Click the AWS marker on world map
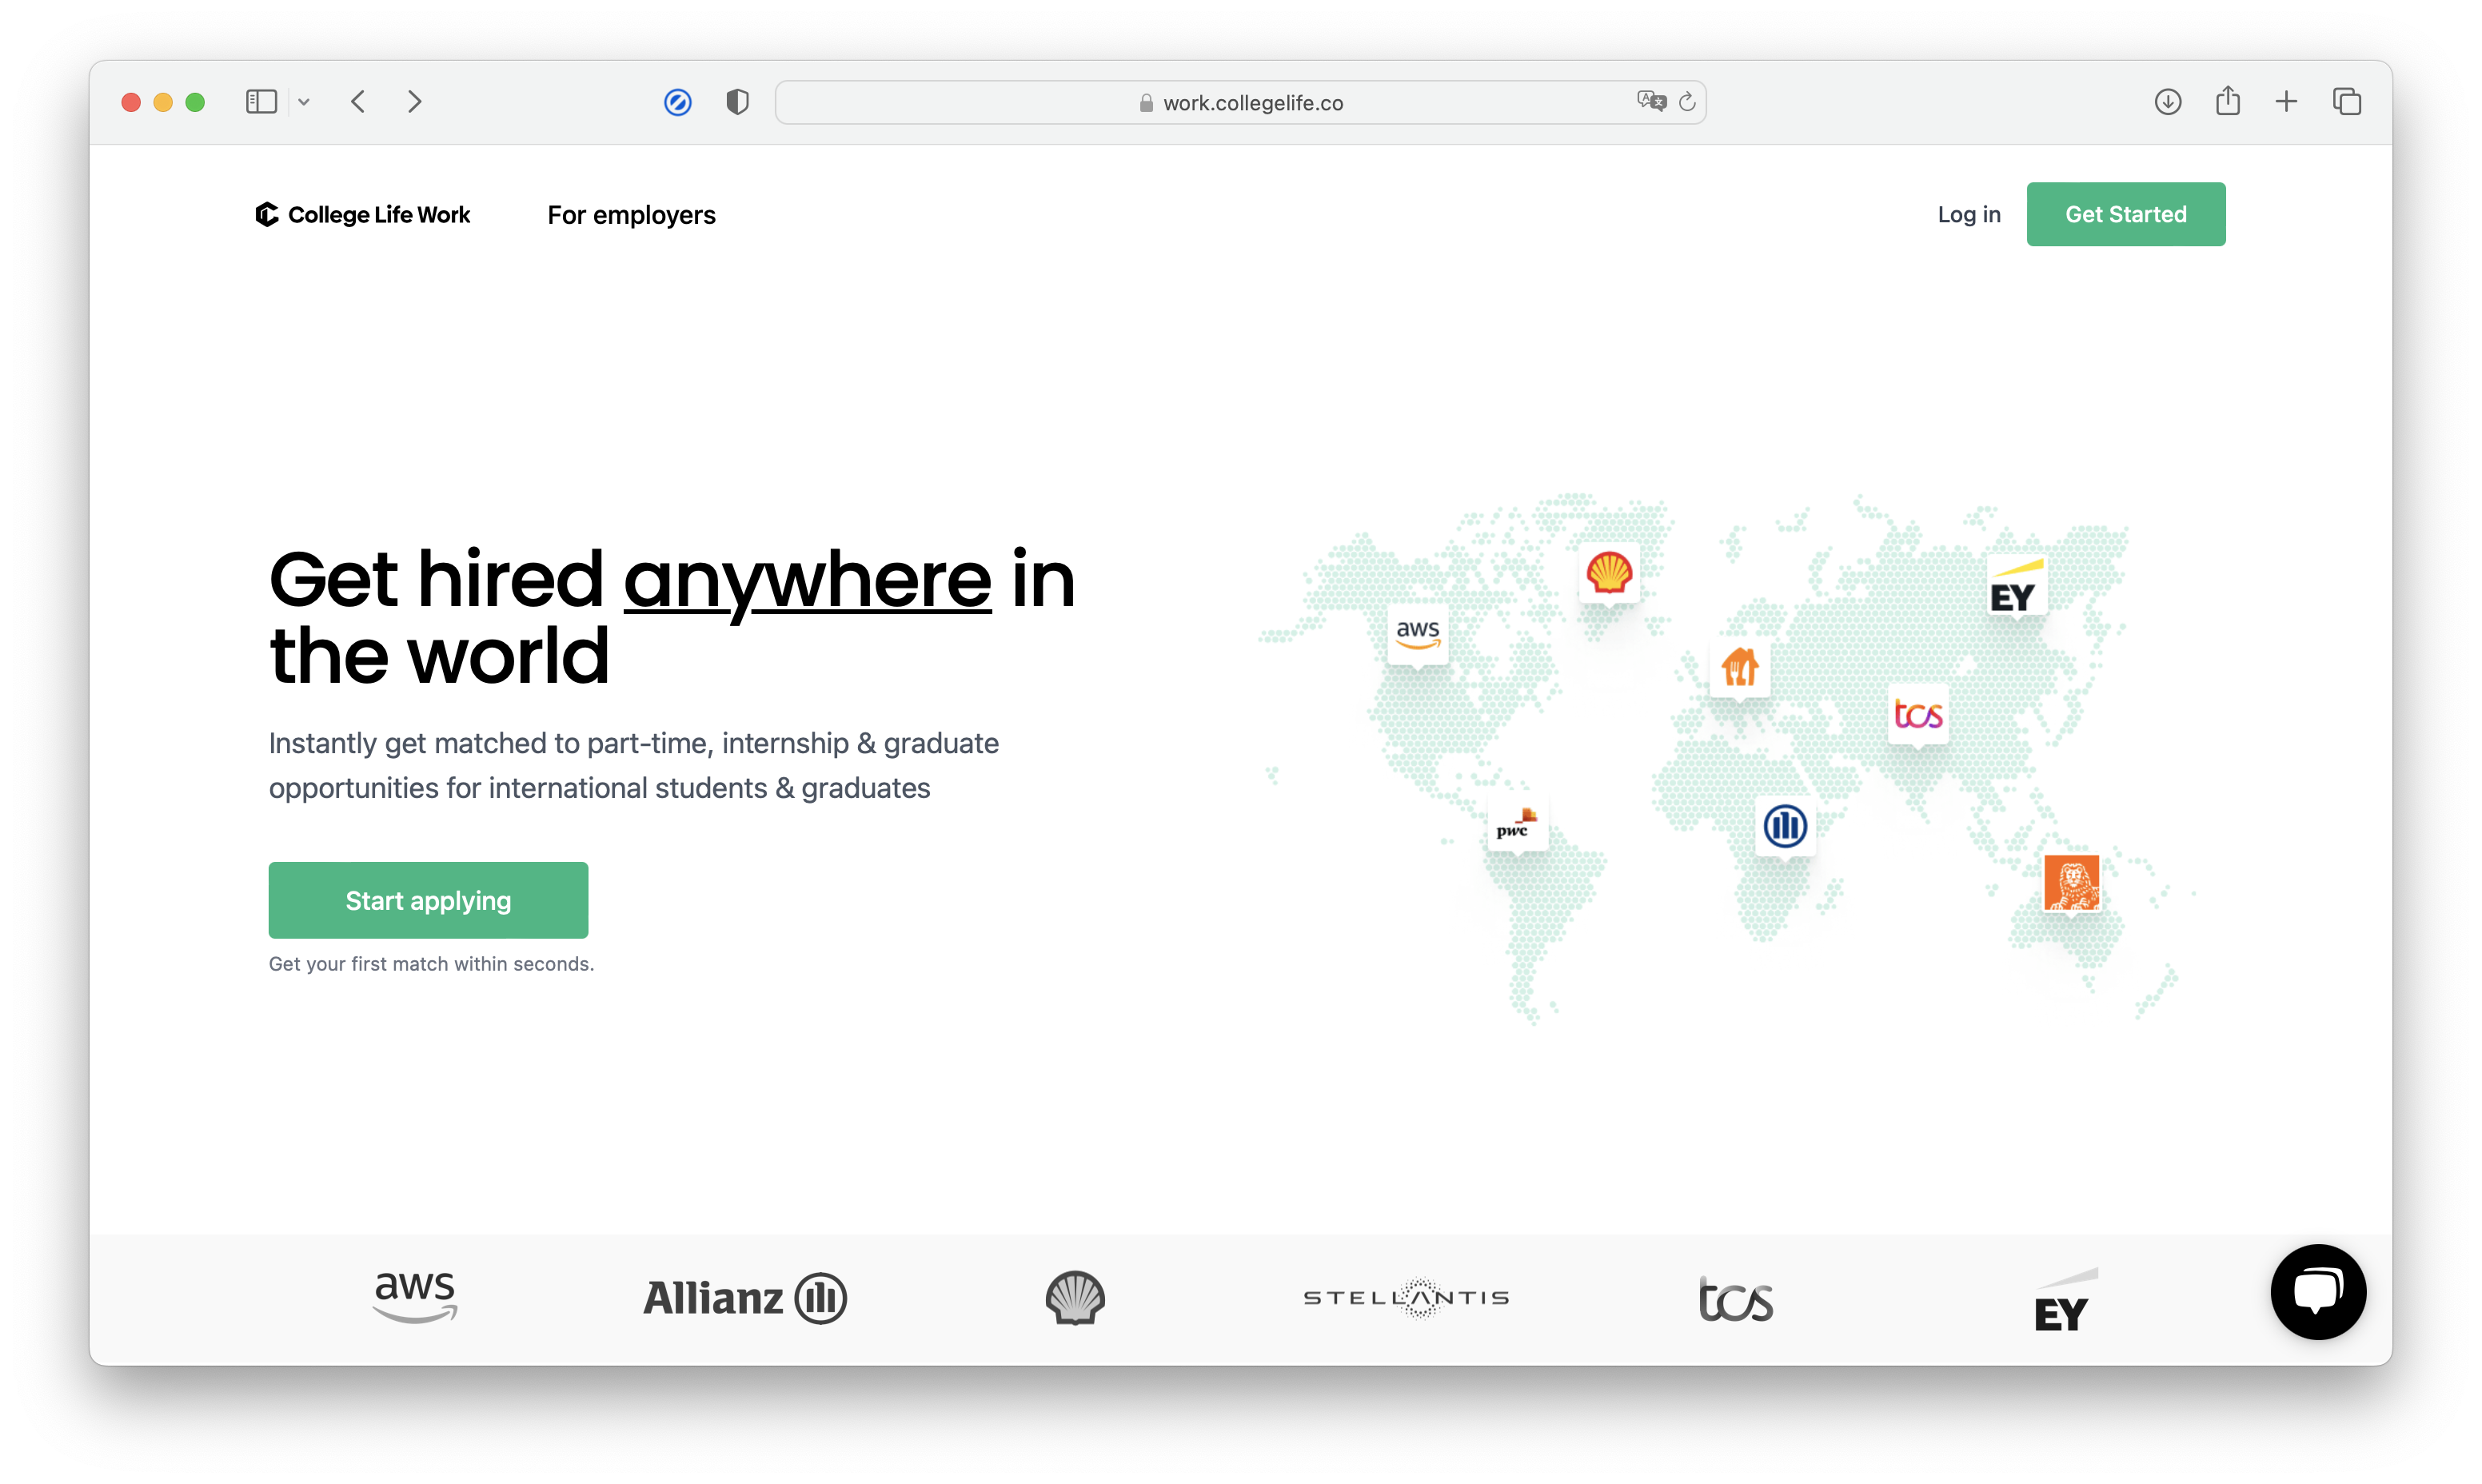This screenshot has height=1484, width=2482. tap(1417, 634)
